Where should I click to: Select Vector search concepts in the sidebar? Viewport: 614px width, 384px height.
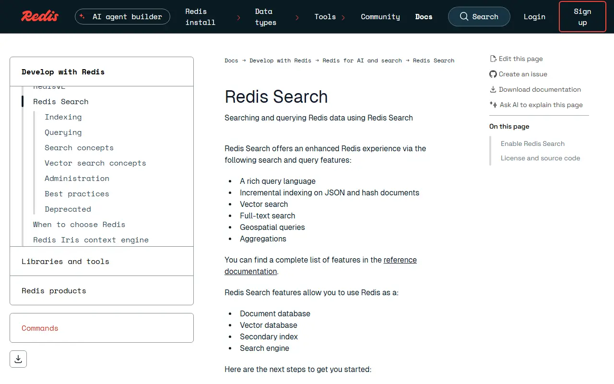95,163
